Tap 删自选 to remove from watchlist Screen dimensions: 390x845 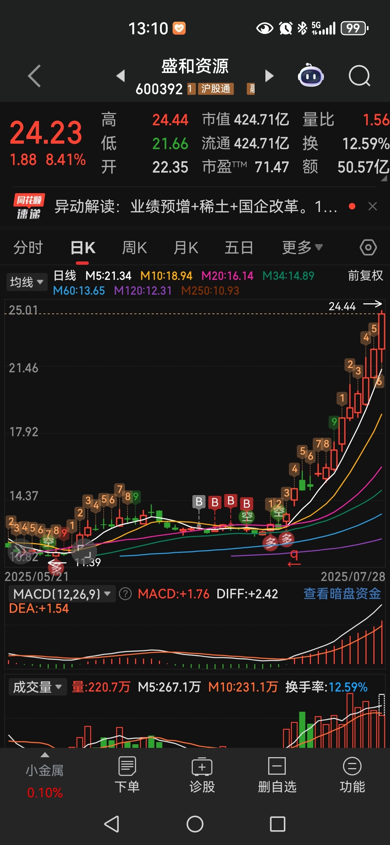277,775
